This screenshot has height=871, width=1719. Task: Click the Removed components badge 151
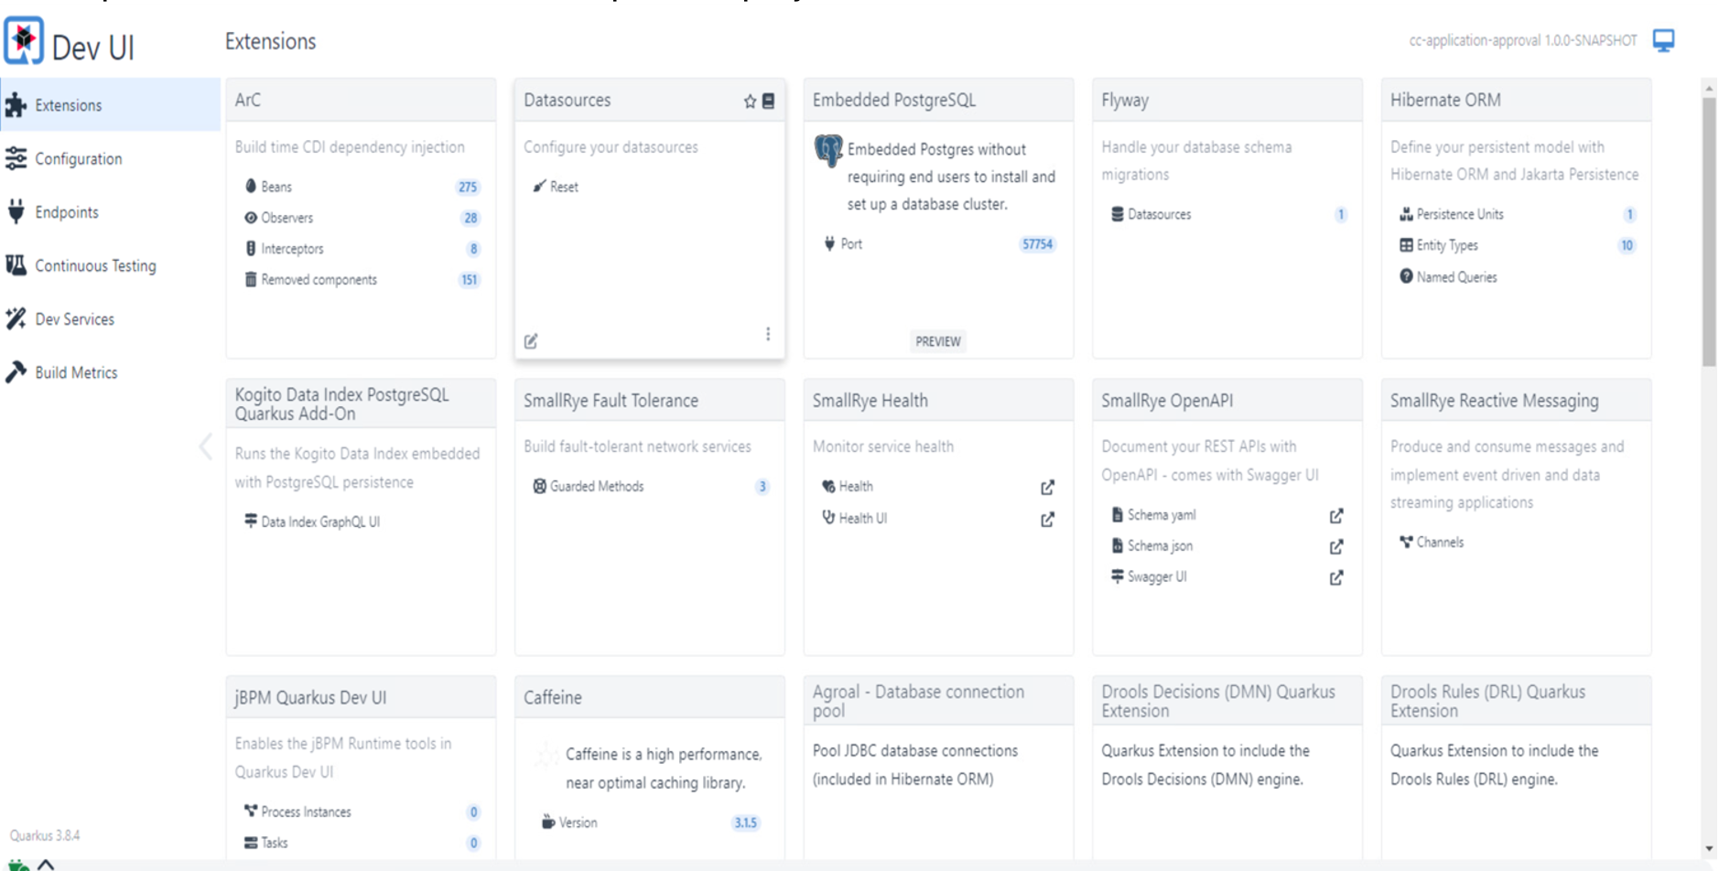pyautogui.click(x=469, y=280)
